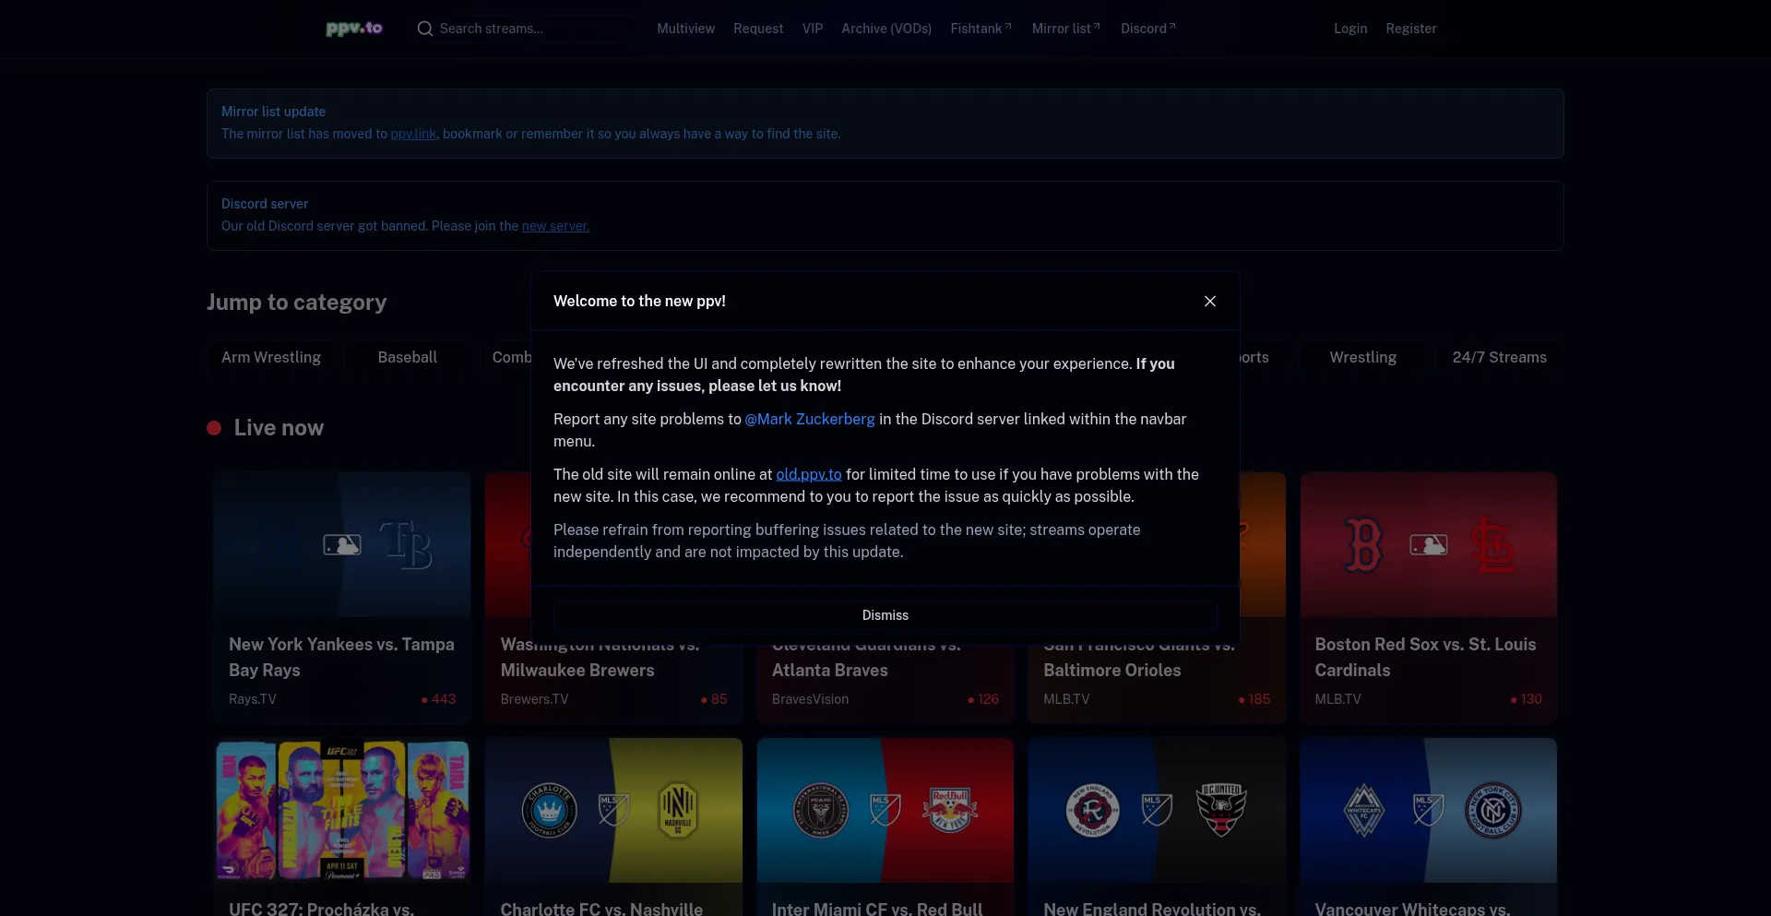
Task: Click MLB logo on Yankees card
Action: click(x=342, y=545)
